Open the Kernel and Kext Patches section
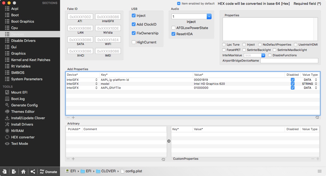Viewport: 326px width, 176px height. tap(30, 60)
